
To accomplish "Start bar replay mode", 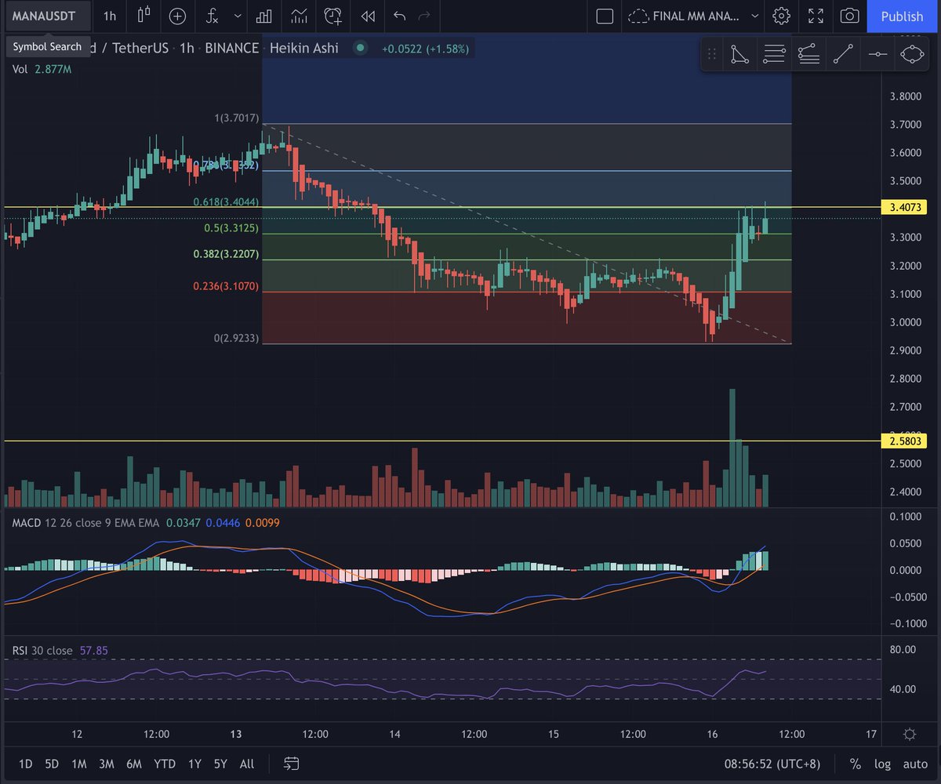I will click(x=368, y=16).
